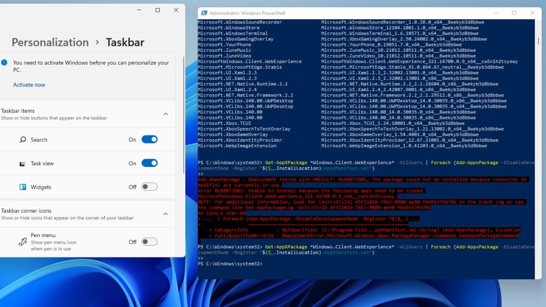Viewport: 546px width, 307px height.
Task: Click the 'error 0x80073D02' line in PowerShell
Action: [310, 191]
